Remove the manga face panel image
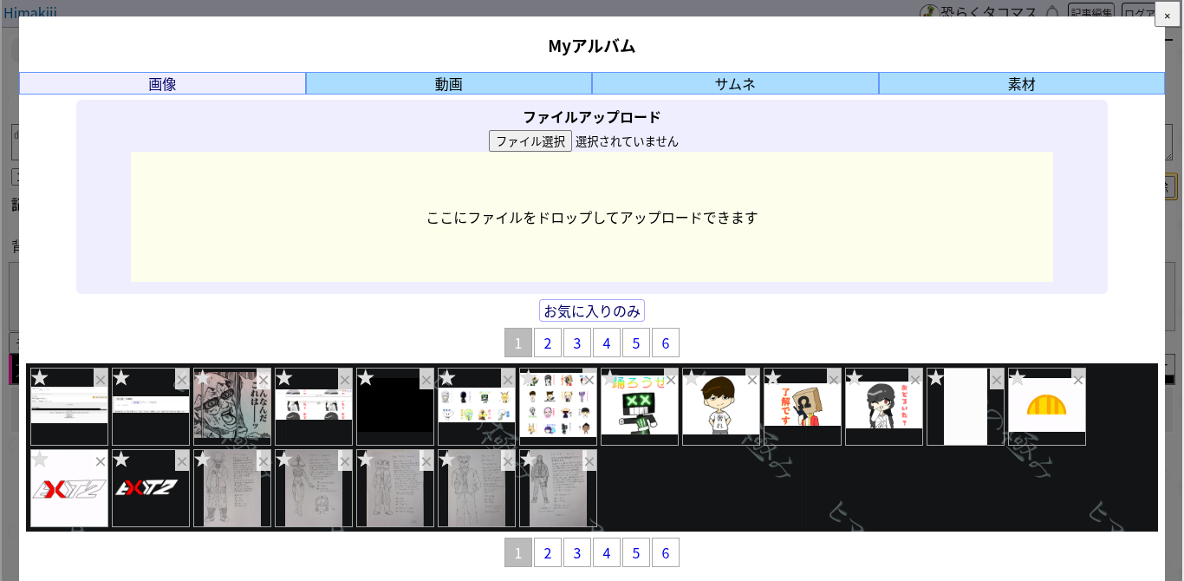The image size is (1184, 581). [263, 380]
